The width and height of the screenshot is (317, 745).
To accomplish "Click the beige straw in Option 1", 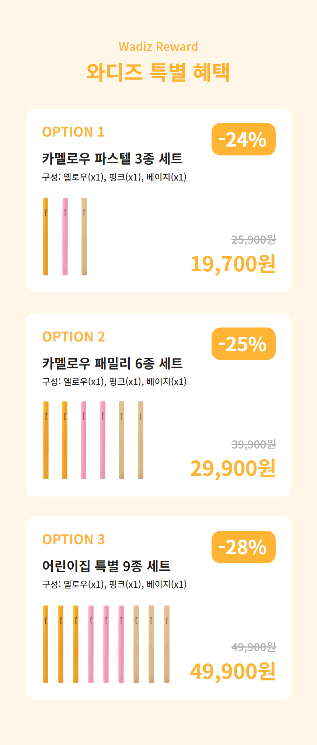I will pyautogui.click(x=84, y=237).
